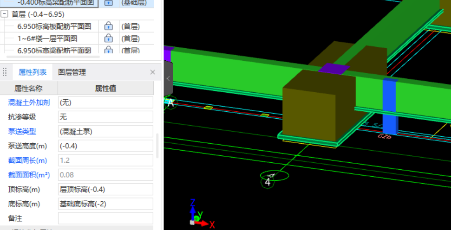Toggle lock icon for 1~6#楼一层平面图

pos(108,38)
